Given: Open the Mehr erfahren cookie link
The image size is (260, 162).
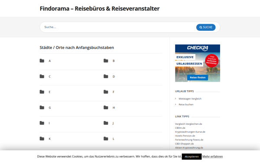Looking at the screenshot, I should [x=212, y=156].
